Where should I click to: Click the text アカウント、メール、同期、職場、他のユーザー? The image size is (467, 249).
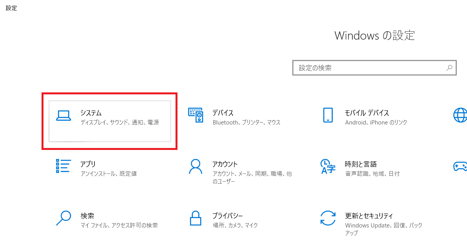tap(252, 177)
